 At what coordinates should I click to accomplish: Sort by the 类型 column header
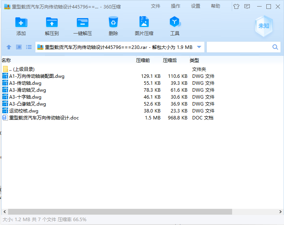pyautogui.click(x=194, y=60)
